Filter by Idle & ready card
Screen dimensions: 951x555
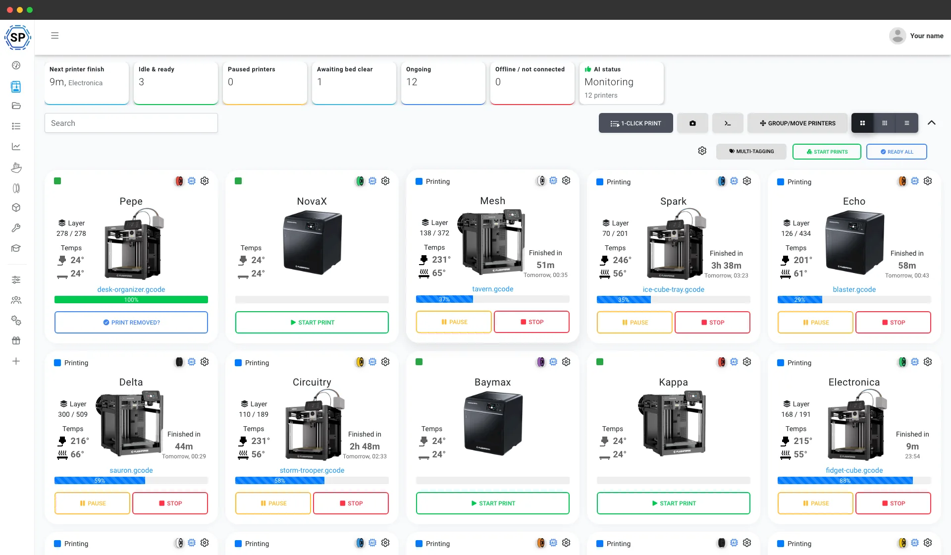tap(176, 83)
